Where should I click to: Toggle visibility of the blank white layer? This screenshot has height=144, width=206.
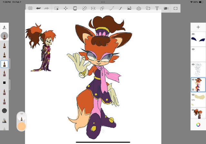coord(193,49)
